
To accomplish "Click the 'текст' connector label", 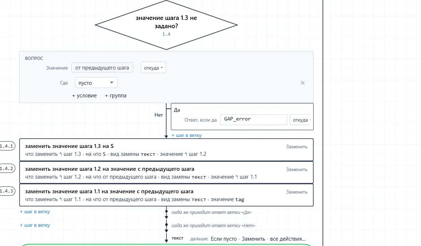I will (x=177, y=238).
